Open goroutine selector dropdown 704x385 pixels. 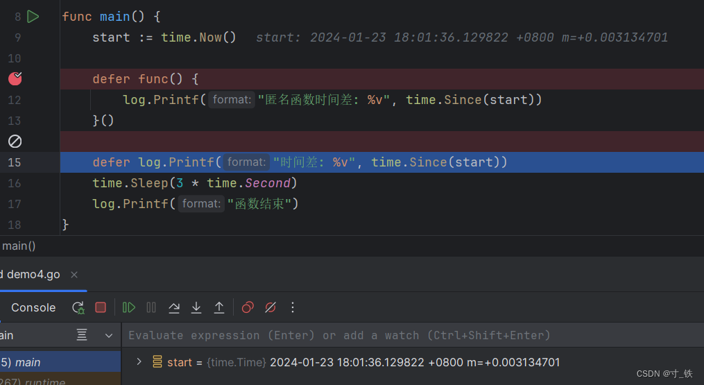click(108, 336)
